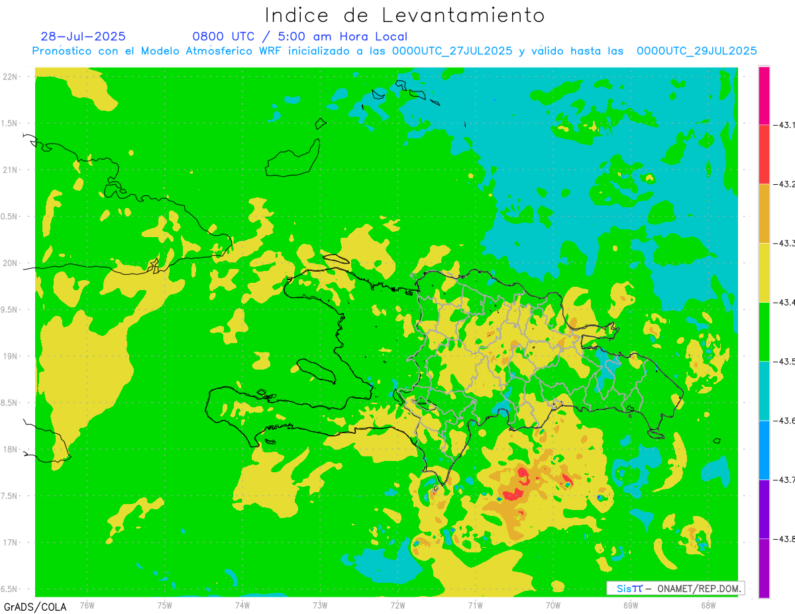This screenshot has width=795, height=614.
Task: Click the '0.5N' latitude label
Action: click(9, 217)
